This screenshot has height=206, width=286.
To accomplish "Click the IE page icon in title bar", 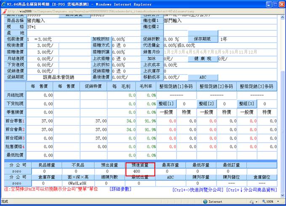I will click(x=4, y=3).
